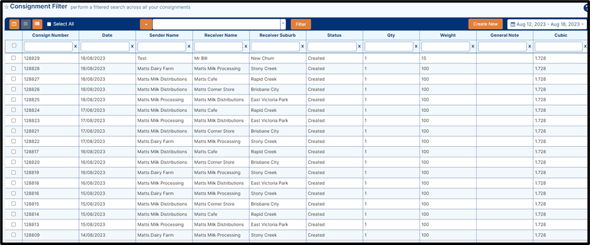
Task: Clear the Weight filter with X
Action: click(x=473, y=47)
